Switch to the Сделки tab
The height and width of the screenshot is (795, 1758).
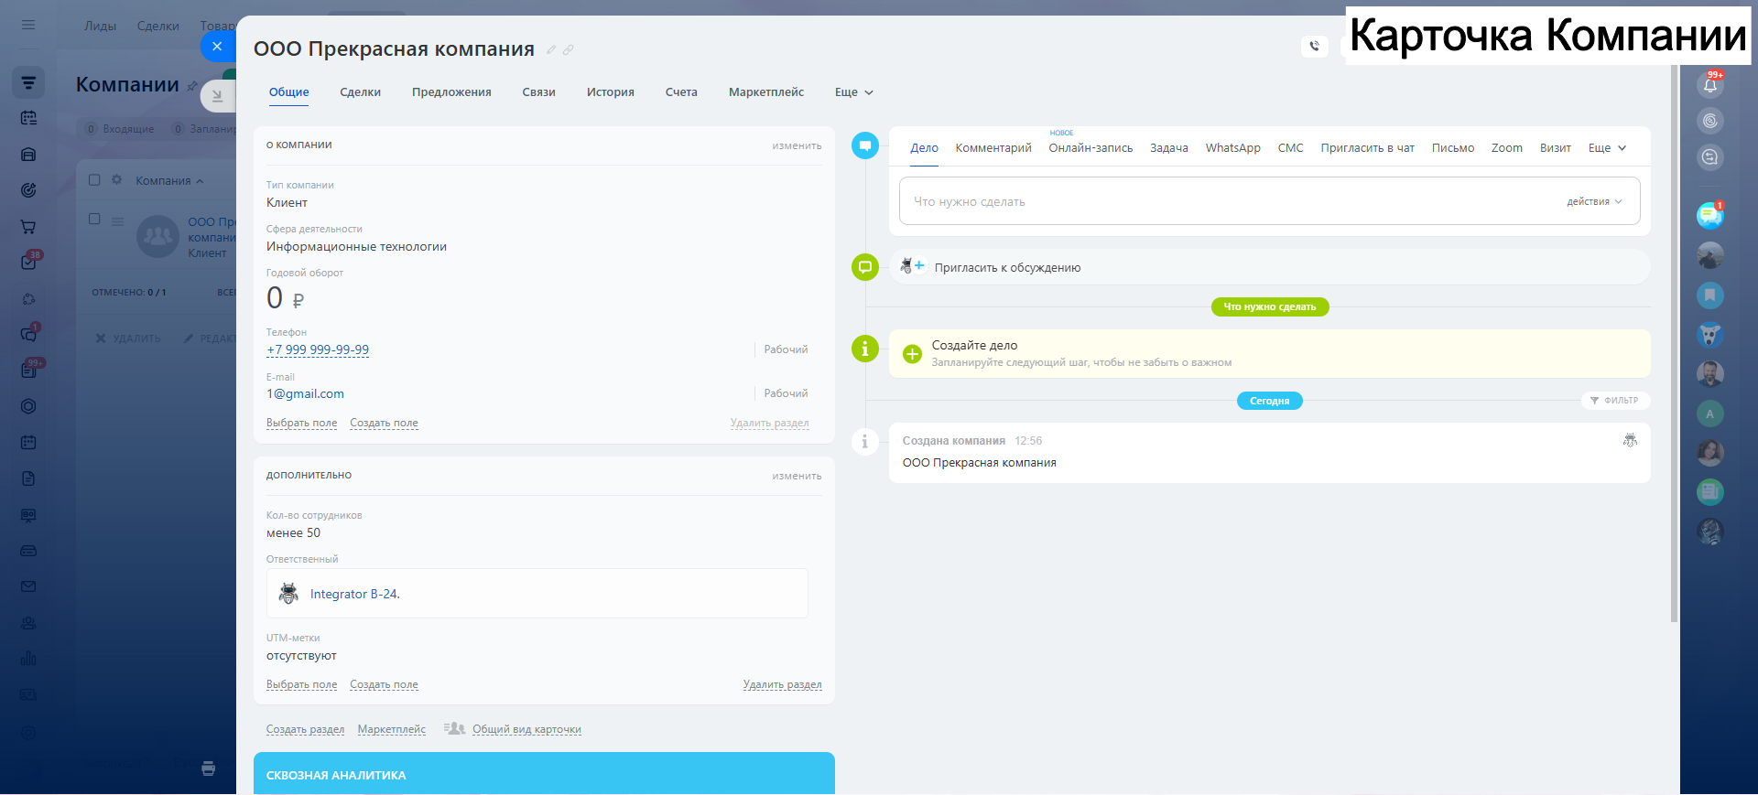click(x=360, y=92)
